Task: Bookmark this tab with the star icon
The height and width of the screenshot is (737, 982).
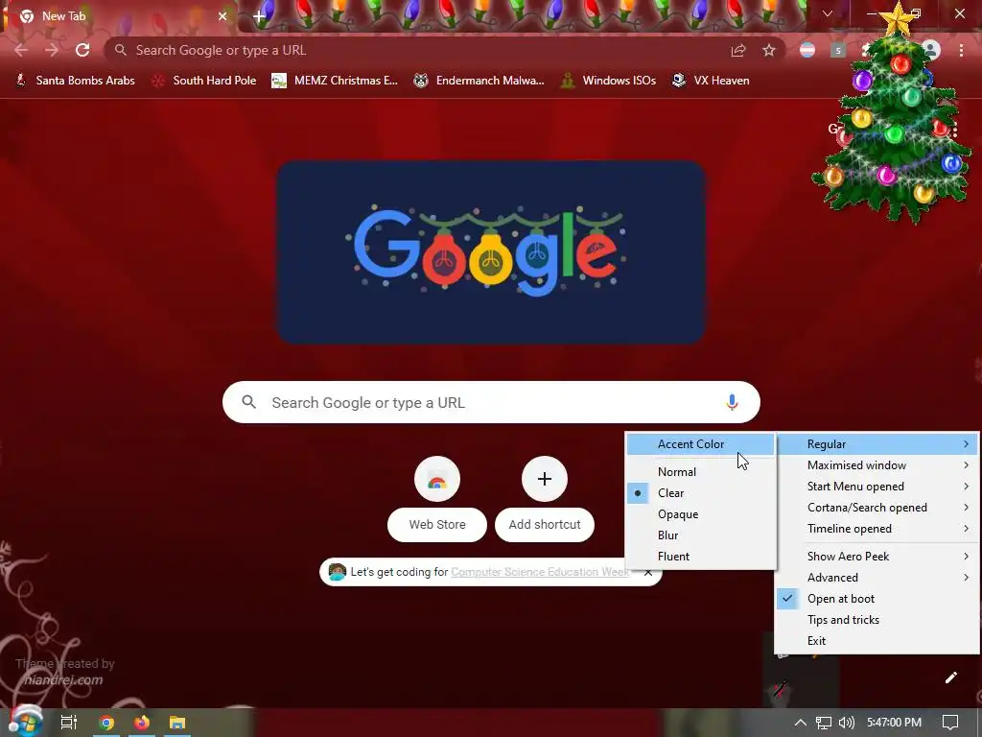Action: (x=769, y=50)
